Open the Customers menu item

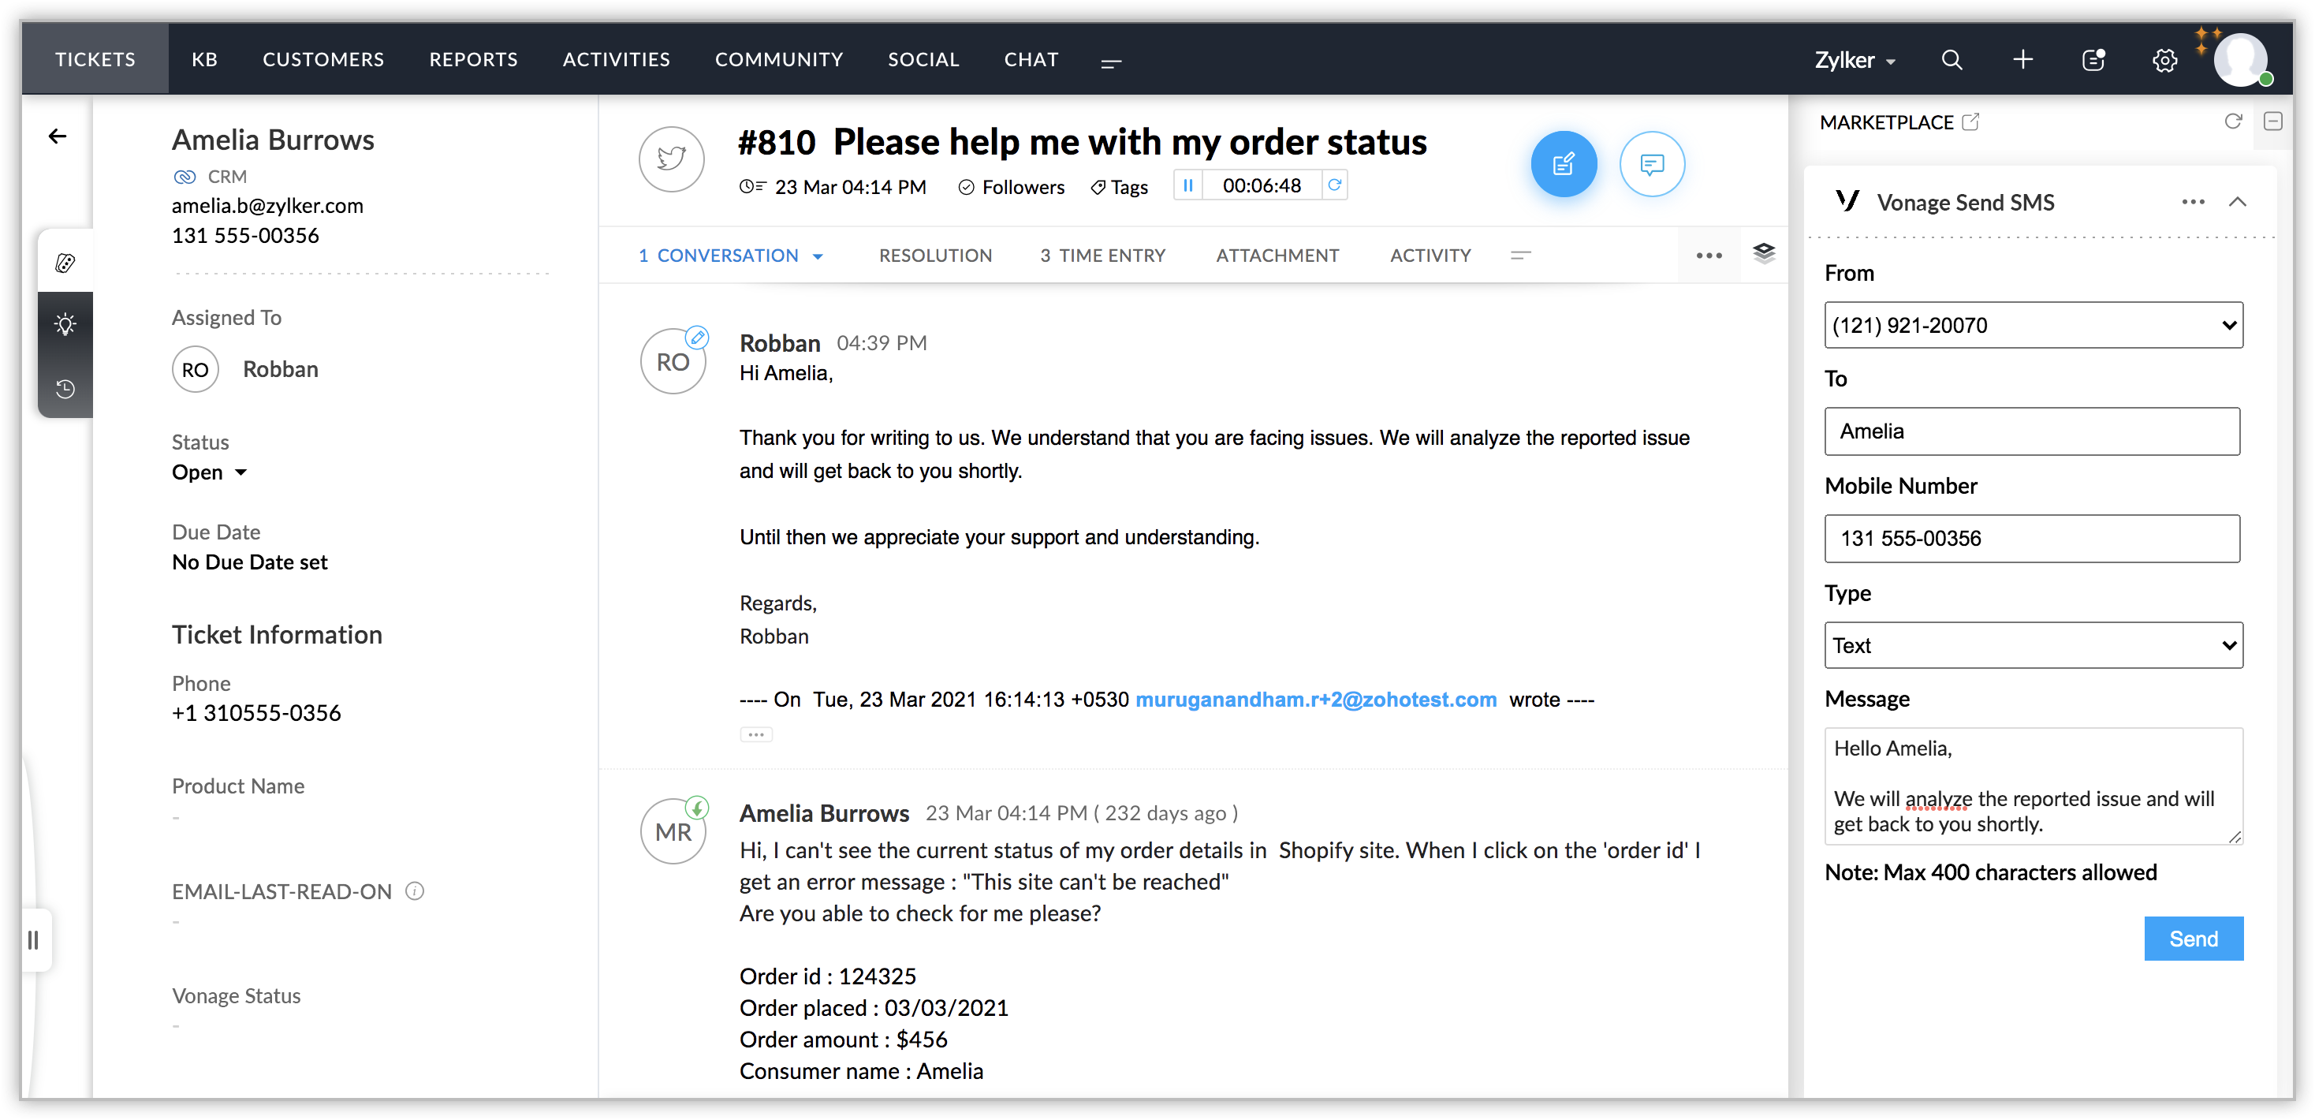(x=322, y=59)
